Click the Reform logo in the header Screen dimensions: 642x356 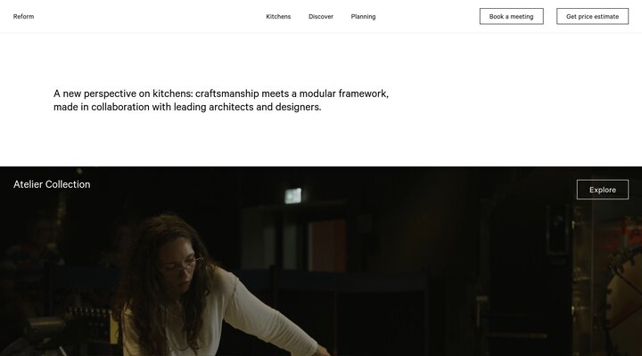click(23, 16)
